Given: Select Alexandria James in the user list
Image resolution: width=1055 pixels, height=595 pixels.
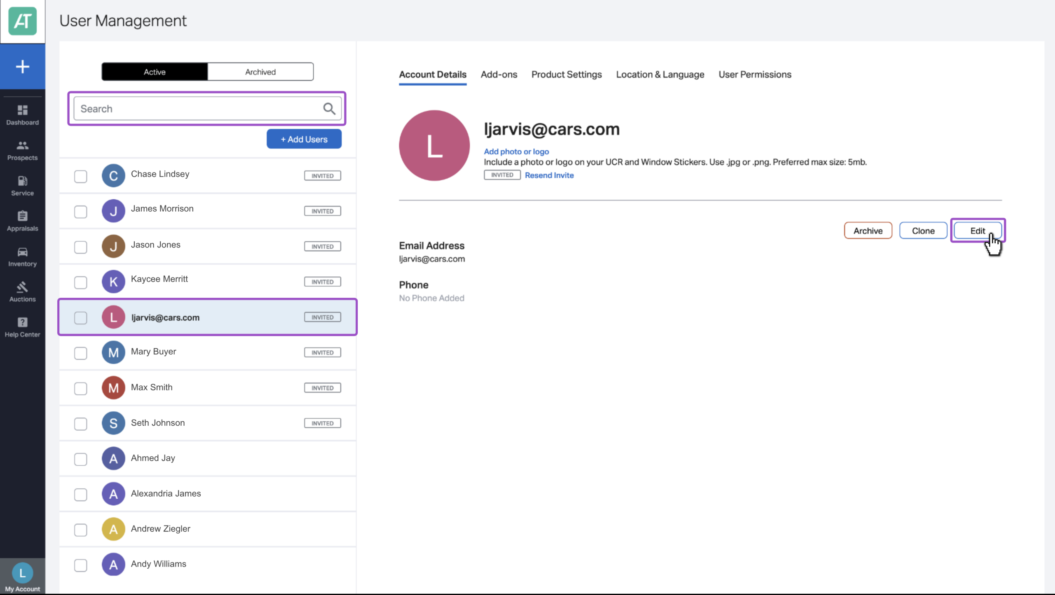Looking at the screenshot, I should [208, 494].
